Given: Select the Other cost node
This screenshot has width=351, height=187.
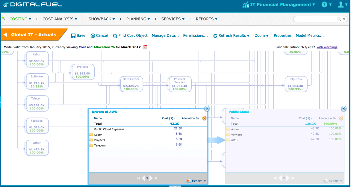Looking at the screenshot, I should point(37,147).
